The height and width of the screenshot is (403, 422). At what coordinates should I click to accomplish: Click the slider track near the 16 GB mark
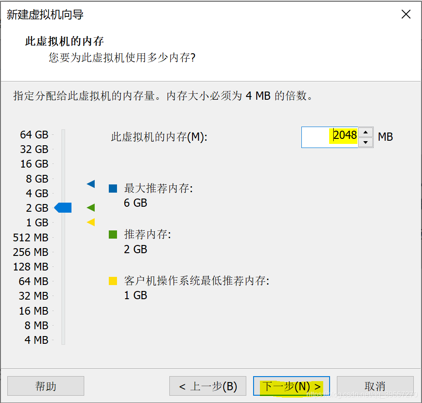click(63, 164)
